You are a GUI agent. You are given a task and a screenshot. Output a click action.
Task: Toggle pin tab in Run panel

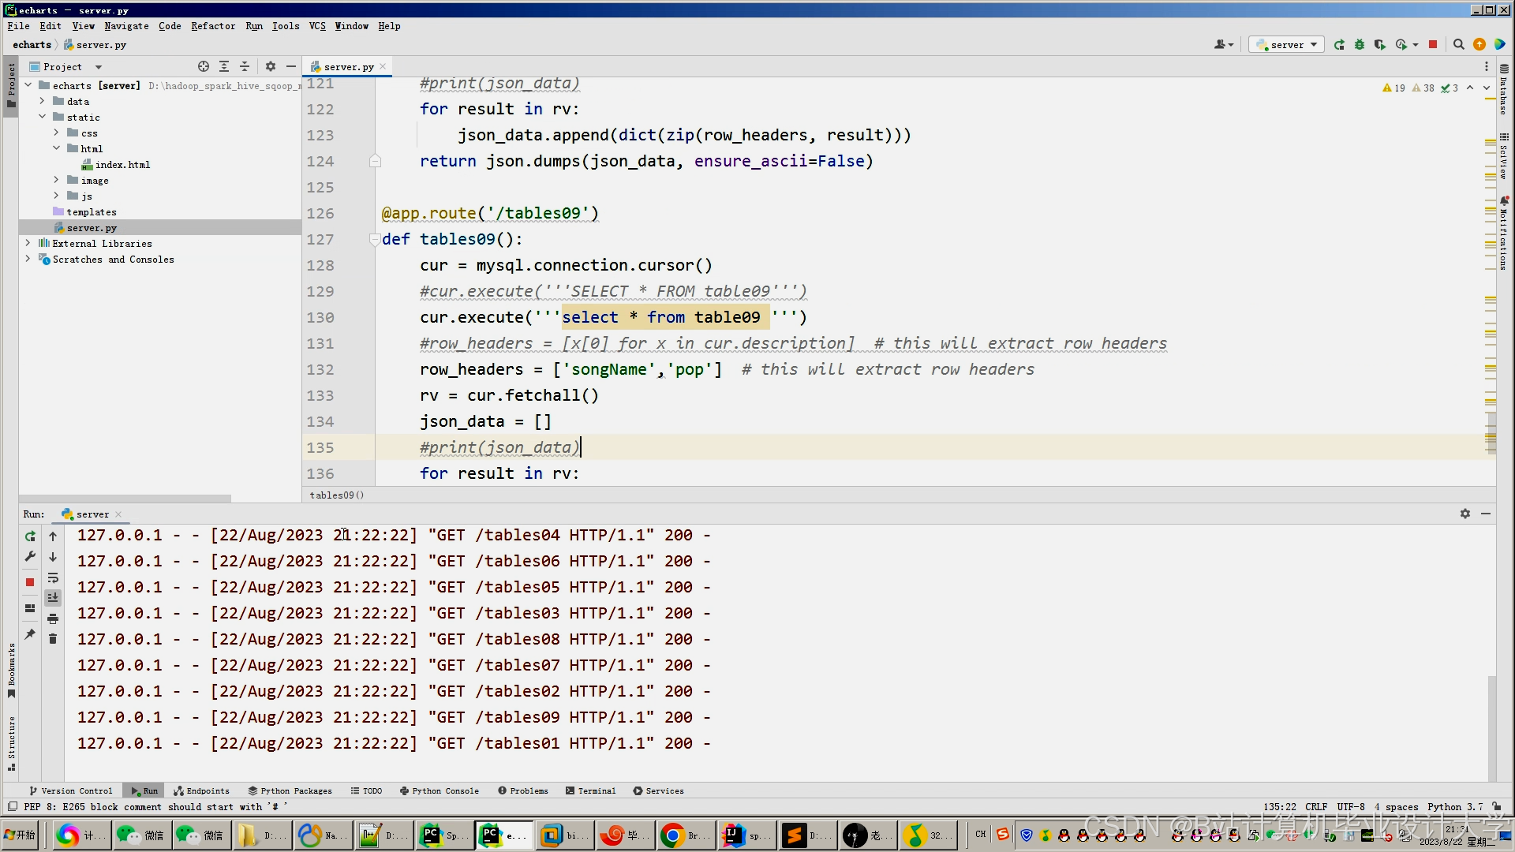pyautogui.click(x=30, y=634)
